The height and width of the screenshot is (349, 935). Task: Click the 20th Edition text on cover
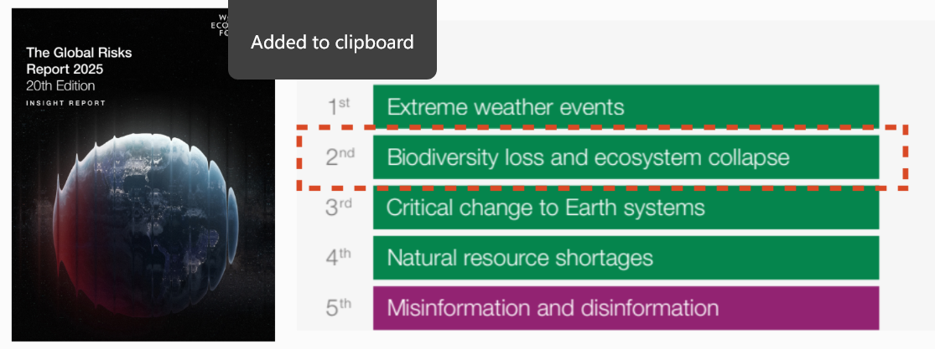click(60, 85)
